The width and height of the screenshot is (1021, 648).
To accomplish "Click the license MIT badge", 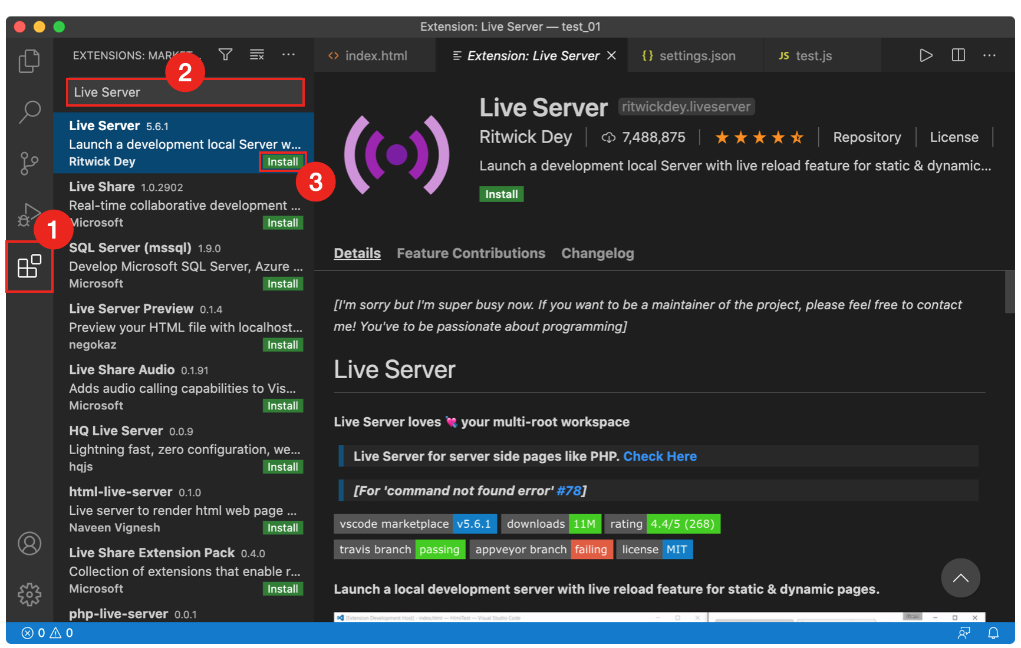I will (x=654, y=550).
